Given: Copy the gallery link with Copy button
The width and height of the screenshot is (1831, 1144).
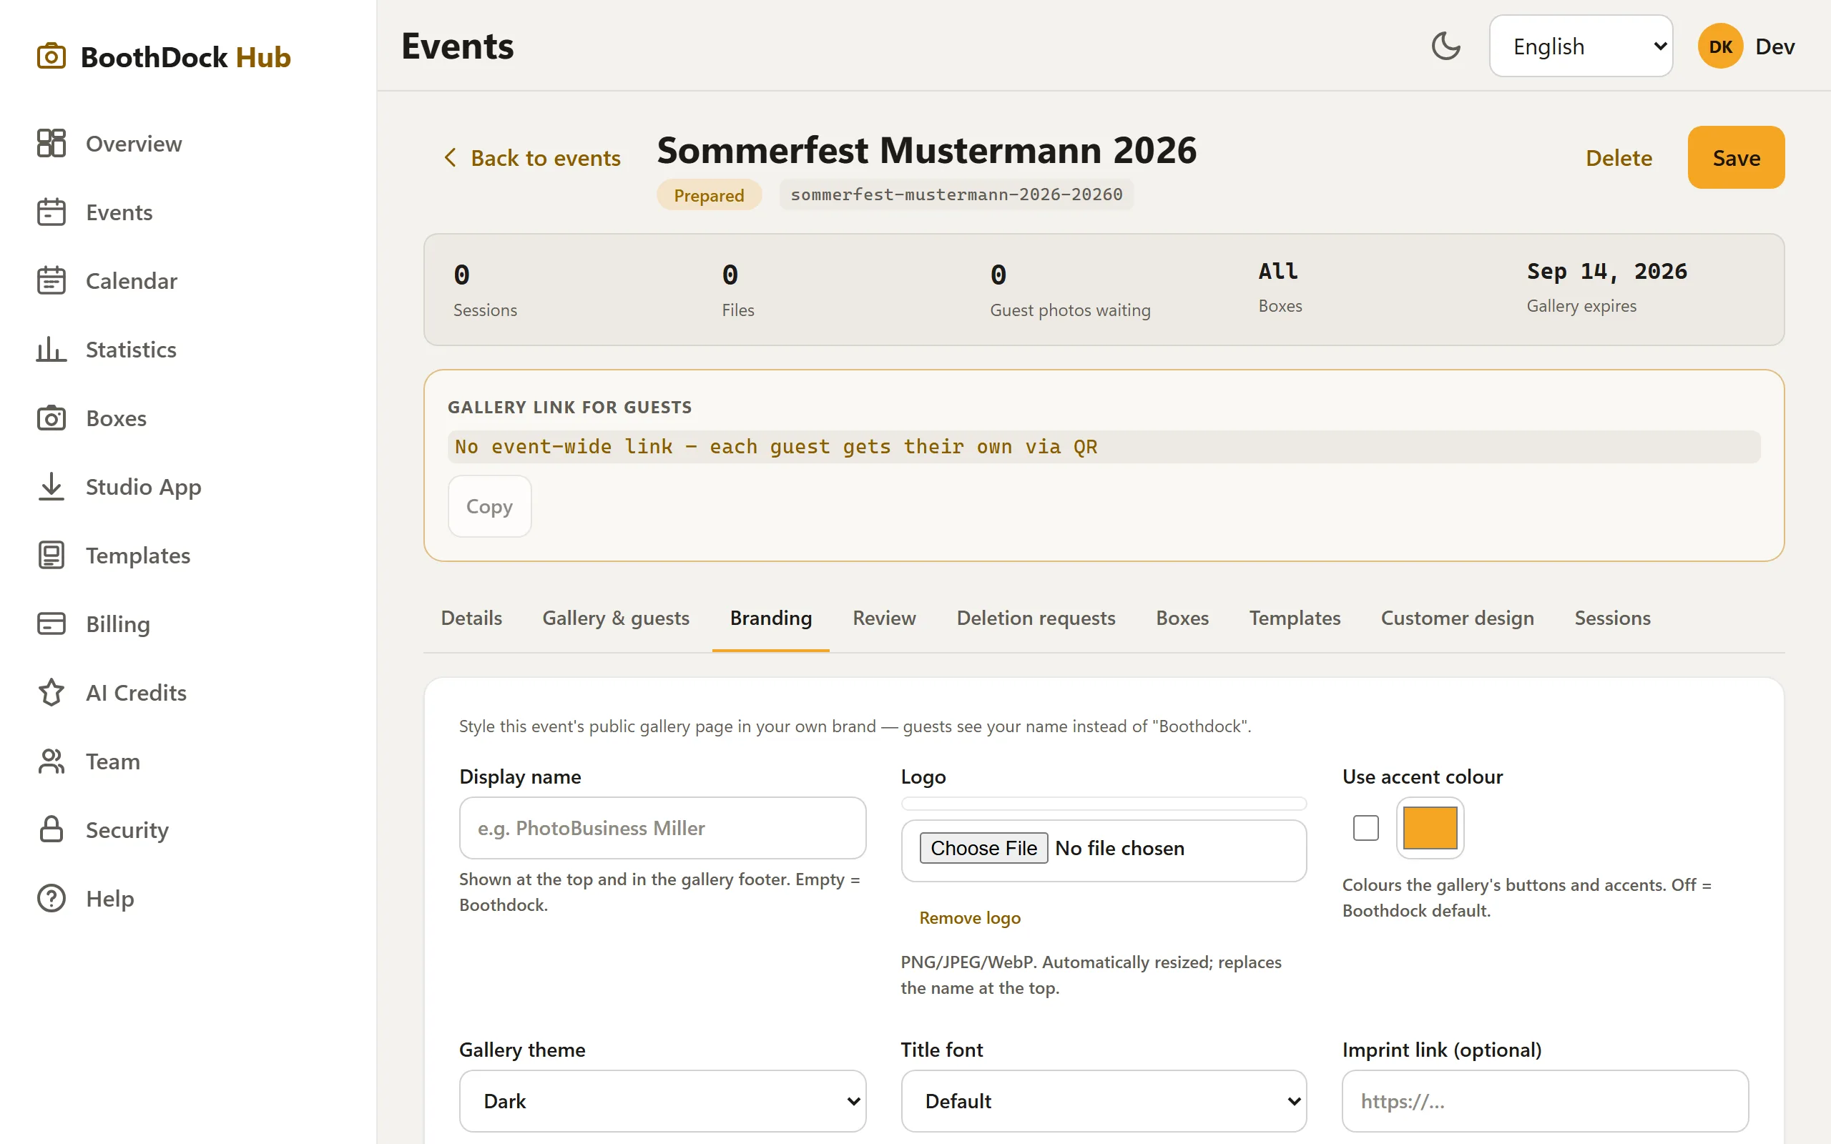Looking at the screenshot, I should click(489, 506).
